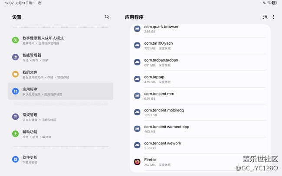282x176 pixels.
Task: Open 我的文件 settings entry
Action: coord(60,74)
